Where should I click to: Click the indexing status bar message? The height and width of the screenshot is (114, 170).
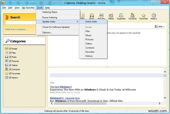point(67,111)
